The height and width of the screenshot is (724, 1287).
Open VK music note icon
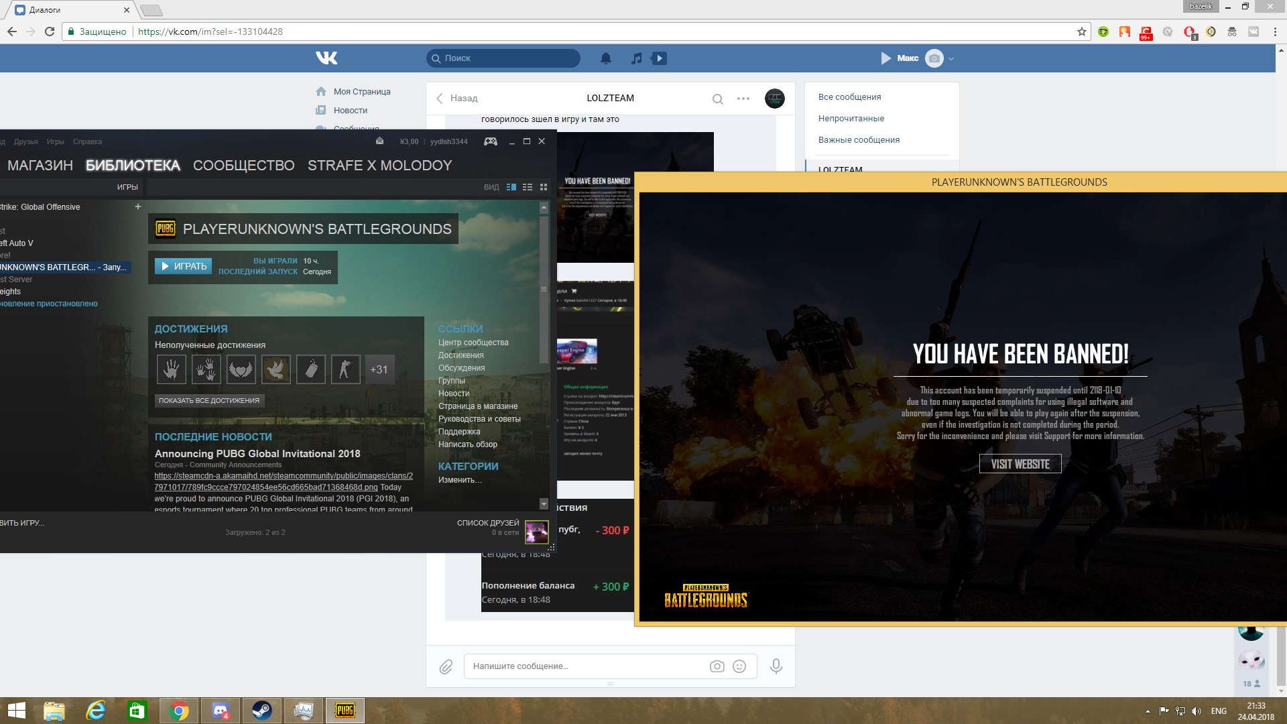(x=637, y=58)
